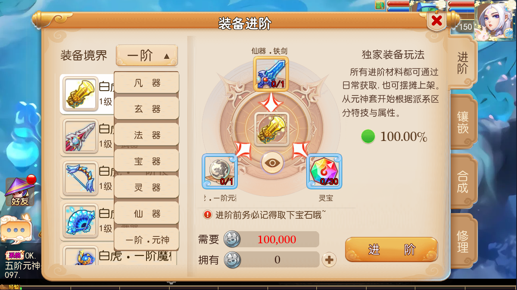Viewport: 517px width, 290px height.
Task: Toggle the eye preview button
Action: pos(272,163)
